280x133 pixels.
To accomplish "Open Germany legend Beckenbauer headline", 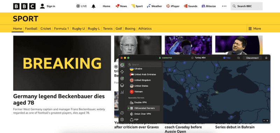I will point(59,99).
